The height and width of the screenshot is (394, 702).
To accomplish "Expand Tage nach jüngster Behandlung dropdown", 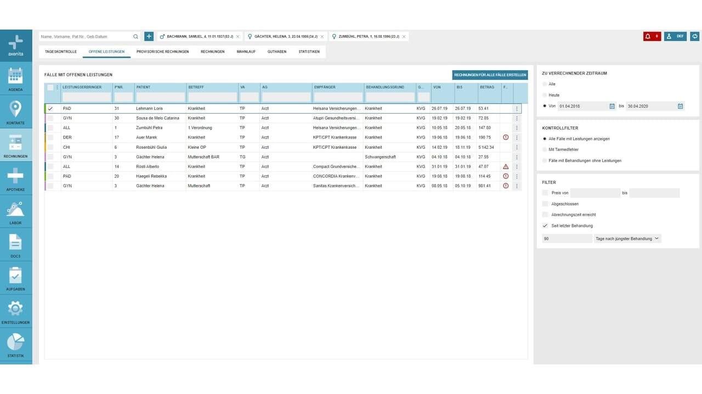I will pyautogui.click(x=627, y=239).
